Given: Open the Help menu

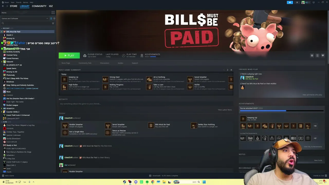Looking at the screenshot, I should pos(31,2).
